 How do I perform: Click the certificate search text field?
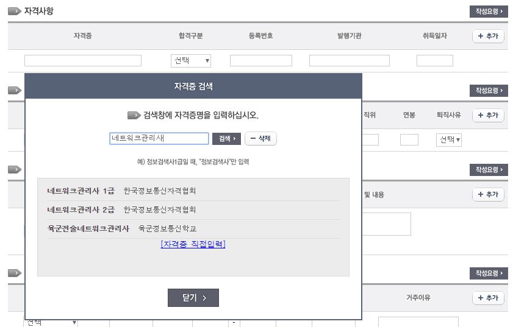click(x=159, y=139)
